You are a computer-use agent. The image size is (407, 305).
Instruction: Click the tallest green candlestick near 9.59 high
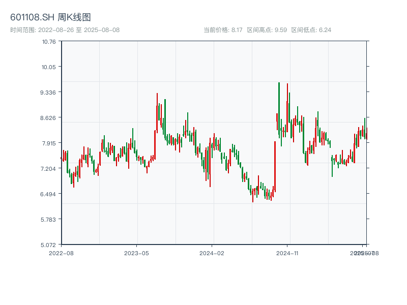279,110
